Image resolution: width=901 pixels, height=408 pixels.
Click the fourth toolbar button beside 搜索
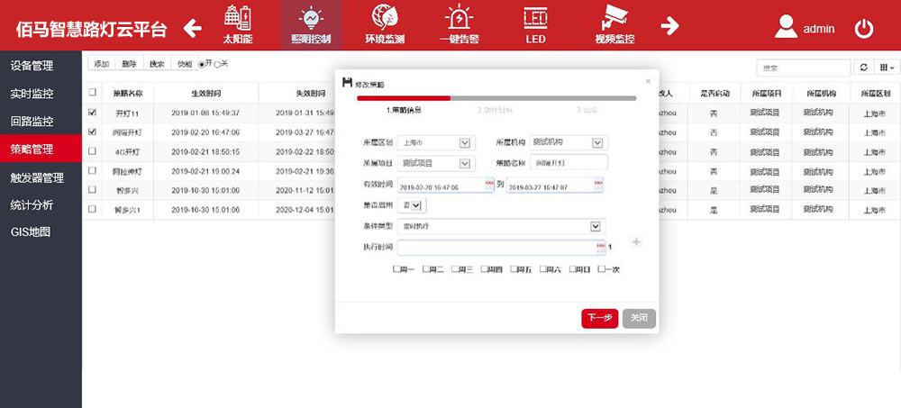[x=185, y=64]
